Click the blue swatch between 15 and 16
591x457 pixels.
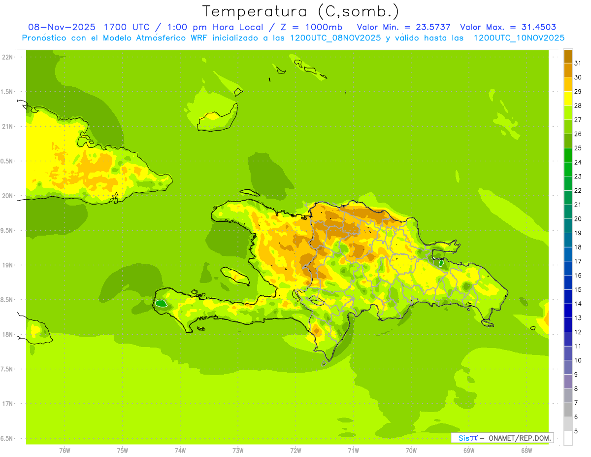(x=568, y=282)
